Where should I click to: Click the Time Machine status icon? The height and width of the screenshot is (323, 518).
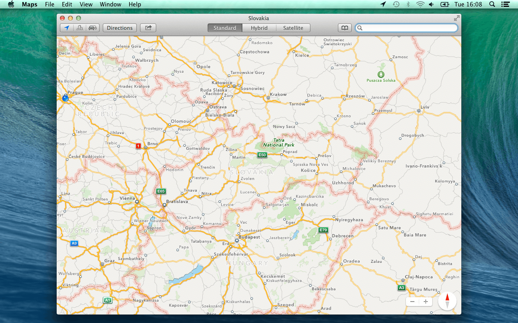396,4
